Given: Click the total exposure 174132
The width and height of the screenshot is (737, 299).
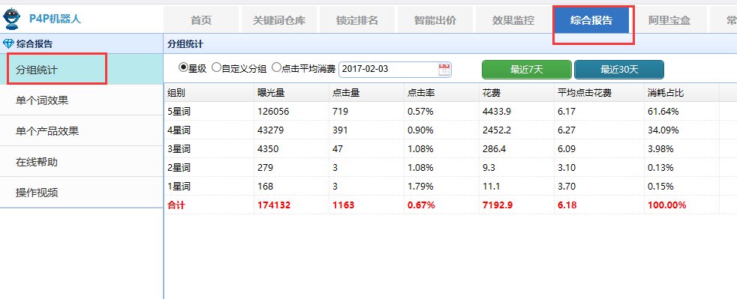Looking at the screenshot, I should tap(274, 205).
